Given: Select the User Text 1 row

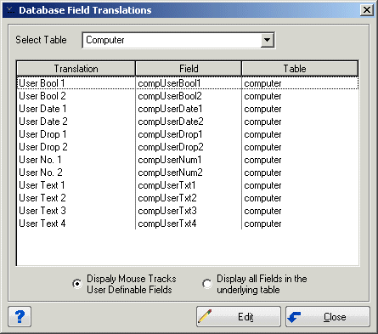Looking at the screenshot, I should [188, 185].
